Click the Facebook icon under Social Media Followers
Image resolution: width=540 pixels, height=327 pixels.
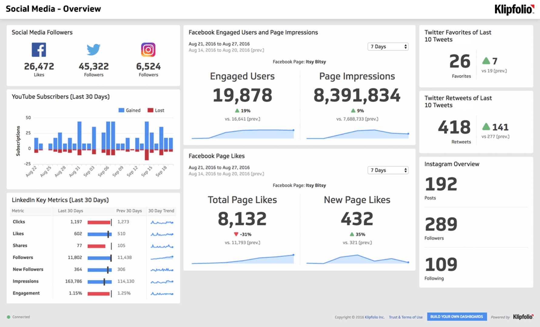39,49
